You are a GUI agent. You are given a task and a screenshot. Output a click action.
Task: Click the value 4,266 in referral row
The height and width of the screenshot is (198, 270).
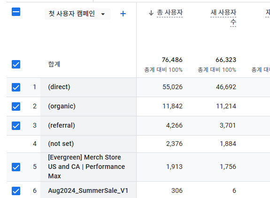click(x=174, y=125)
